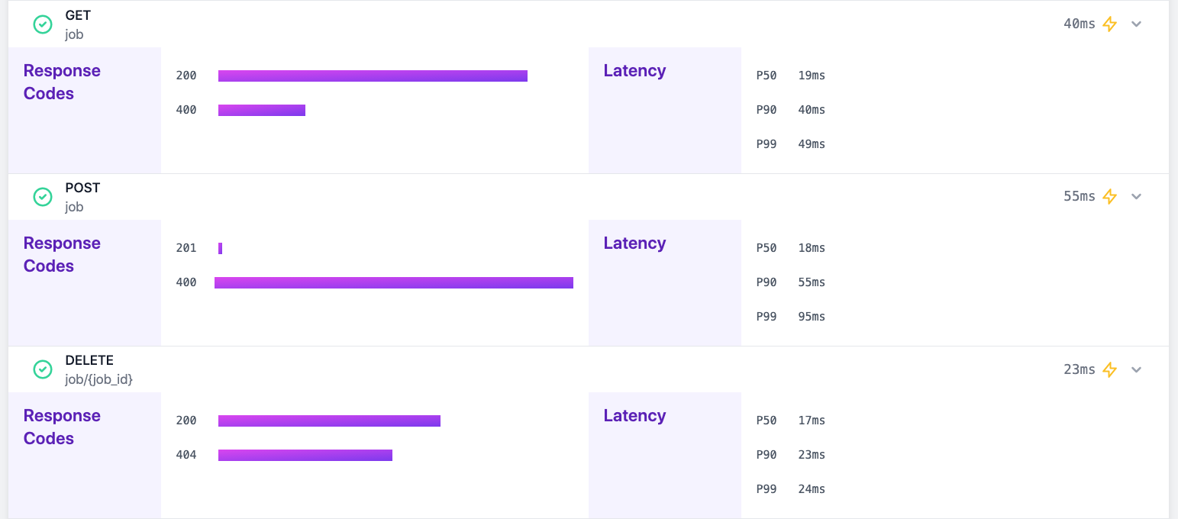Click the 40ms duration label for GET job
The width and height of the screenshot is (1178, 519).
[x=1079, y=24]
